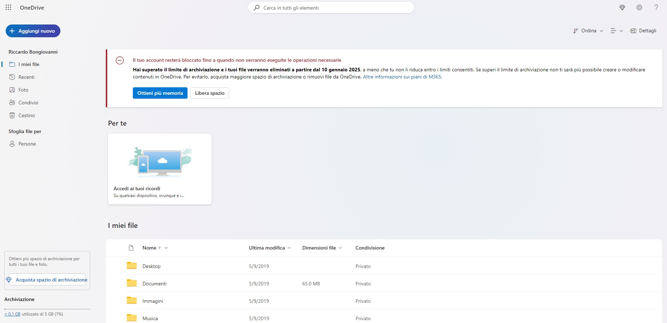Open the Immagini folder name
The image size is (667, 323).
click(153, 301)
